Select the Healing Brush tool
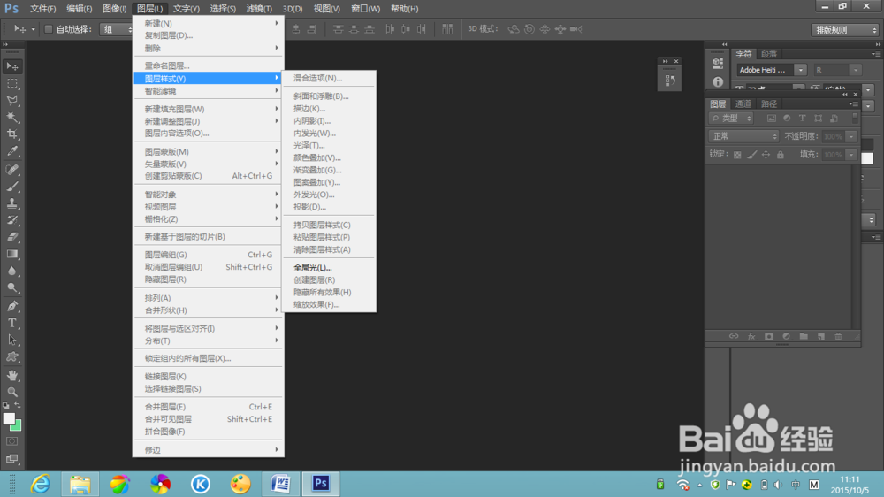The width and height of the screenshot is (884, 497). [x=11, y=169]
